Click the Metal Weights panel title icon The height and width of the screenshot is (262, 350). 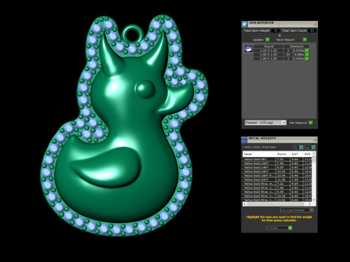(x=244, y=140)
